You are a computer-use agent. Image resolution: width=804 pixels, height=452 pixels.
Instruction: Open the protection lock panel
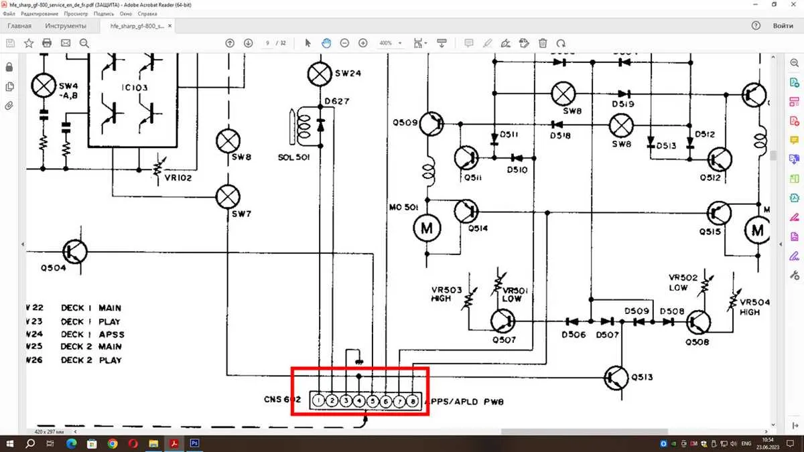point(9,68)
